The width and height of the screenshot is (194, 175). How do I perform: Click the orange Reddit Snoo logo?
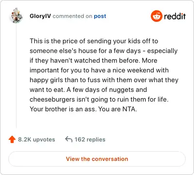(x=156, y=16)
